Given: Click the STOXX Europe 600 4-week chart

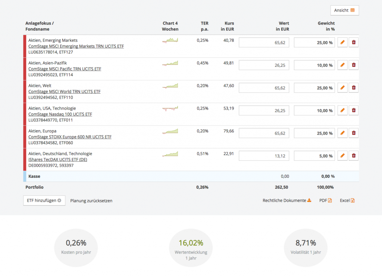Looking at the screenshot, I should click(170, 131).
